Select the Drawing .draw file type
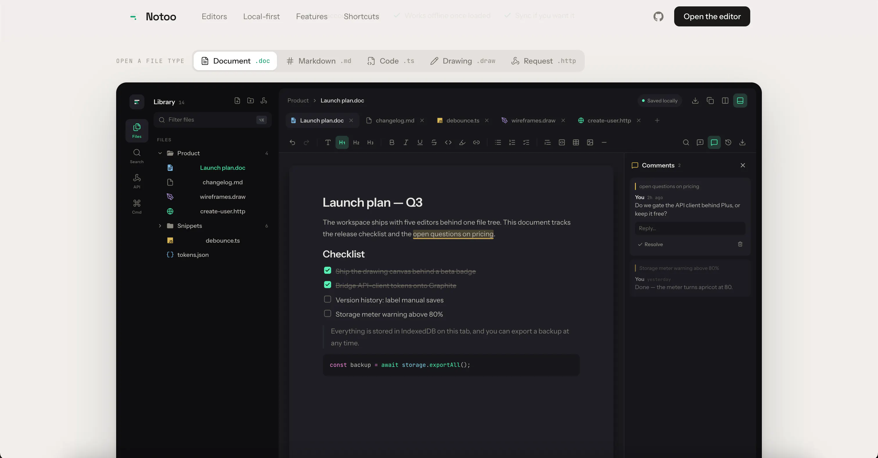This screenshot has width=878, height=458. [x=463, y=61]
